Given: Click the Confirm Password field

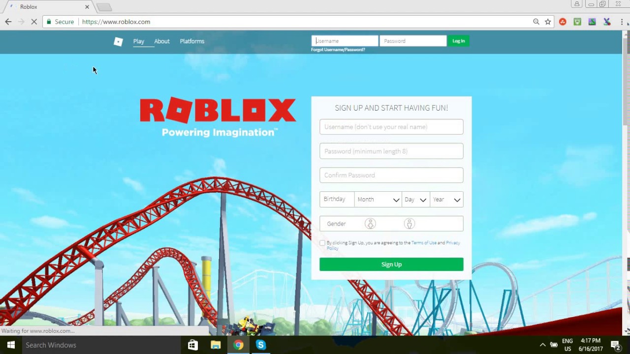Looking at the screenshot, I should click(391, 175).
